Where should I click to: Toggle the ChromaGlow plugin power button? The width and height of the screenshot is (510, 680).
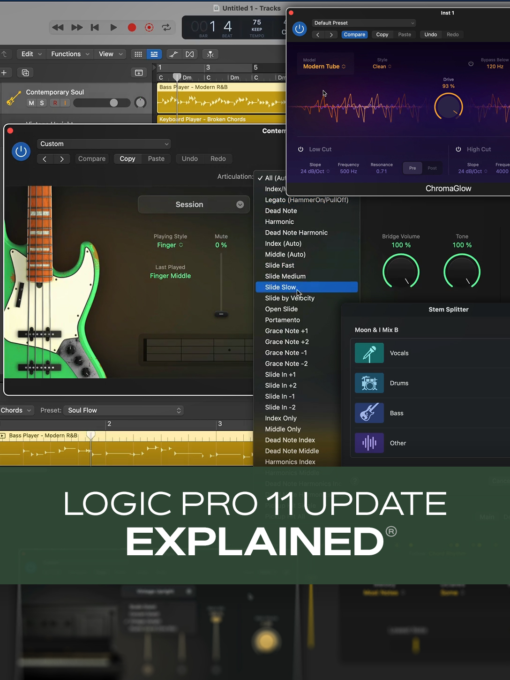pos(299,29)
